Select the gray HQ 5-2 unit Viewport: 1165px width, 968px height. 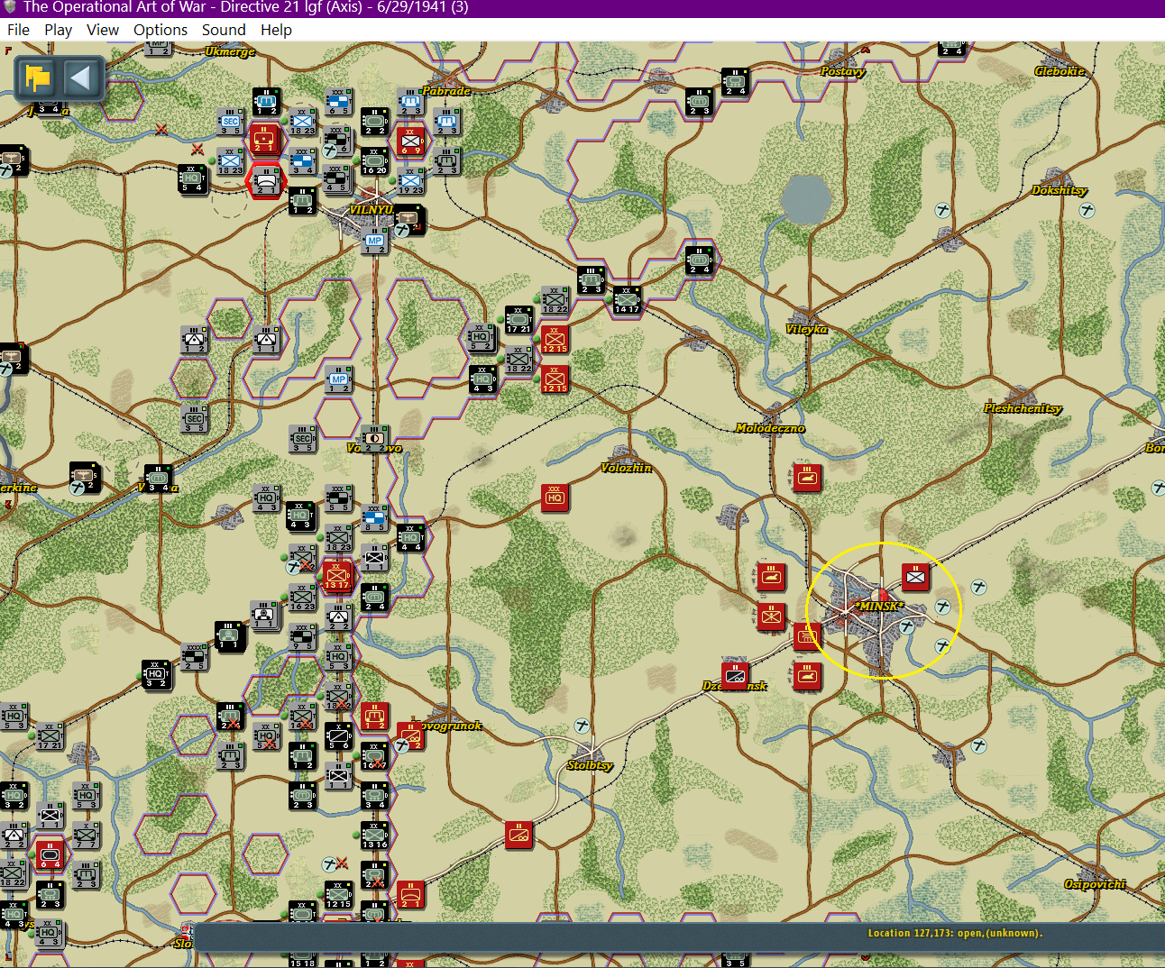[482, 338]
